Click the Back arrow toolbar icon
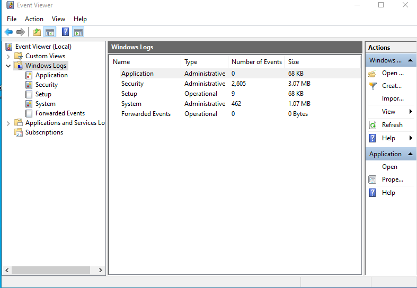The image size is (417, 288). pyautogui.click(x=8, y=32)
